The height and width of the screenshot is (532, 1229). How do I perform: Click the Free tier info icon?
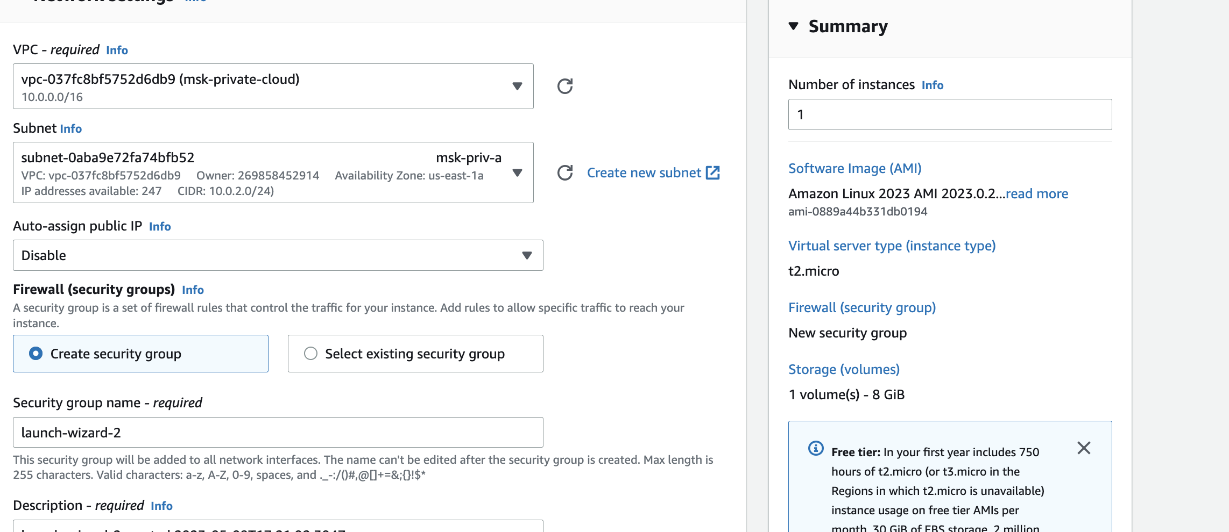tap(816, 448)
